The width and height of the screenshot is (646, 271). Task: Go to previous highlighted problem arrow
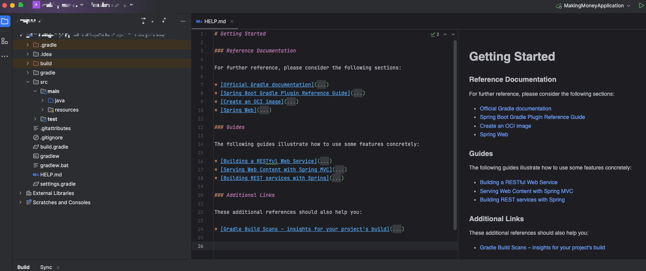(445, 34)
